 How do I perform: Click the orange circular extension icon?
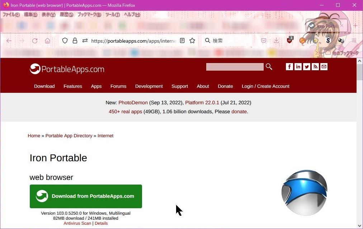pos(302,41)
